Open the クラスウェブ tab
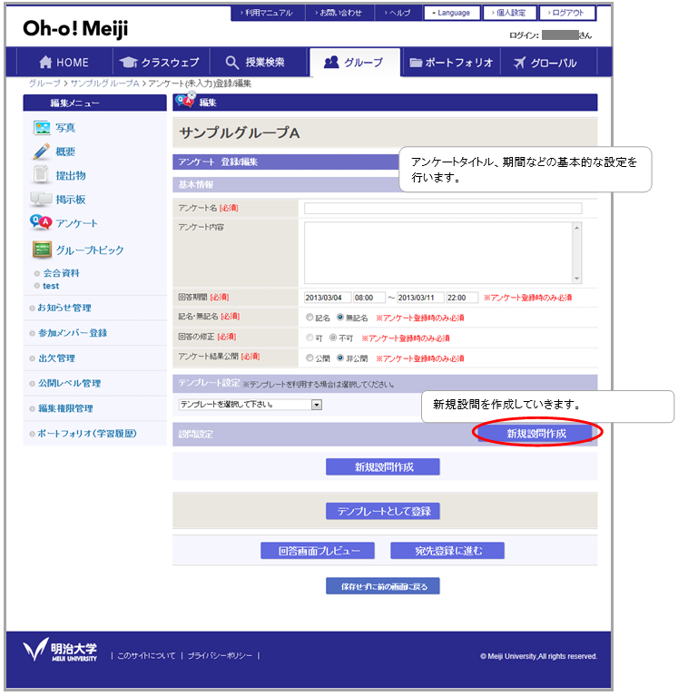The width and height of the screenshot is (678, 696). tap(160, 63)
